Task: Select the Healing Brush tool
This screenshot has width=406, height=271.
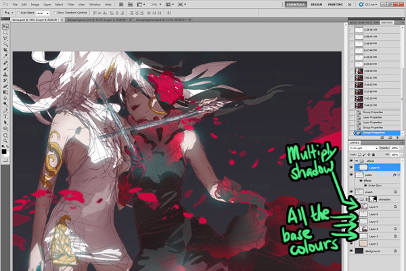Action: [5, 63]
